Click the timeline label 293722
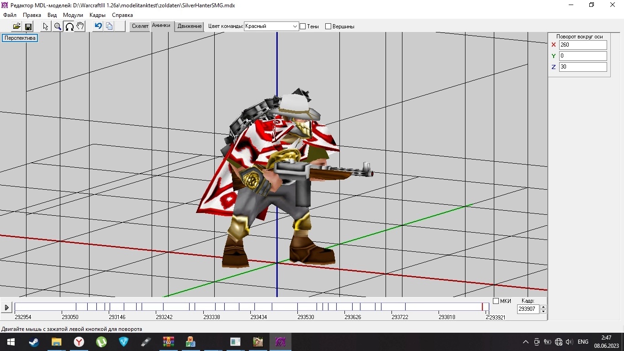624x351 pixels. [x=400, y=317]
